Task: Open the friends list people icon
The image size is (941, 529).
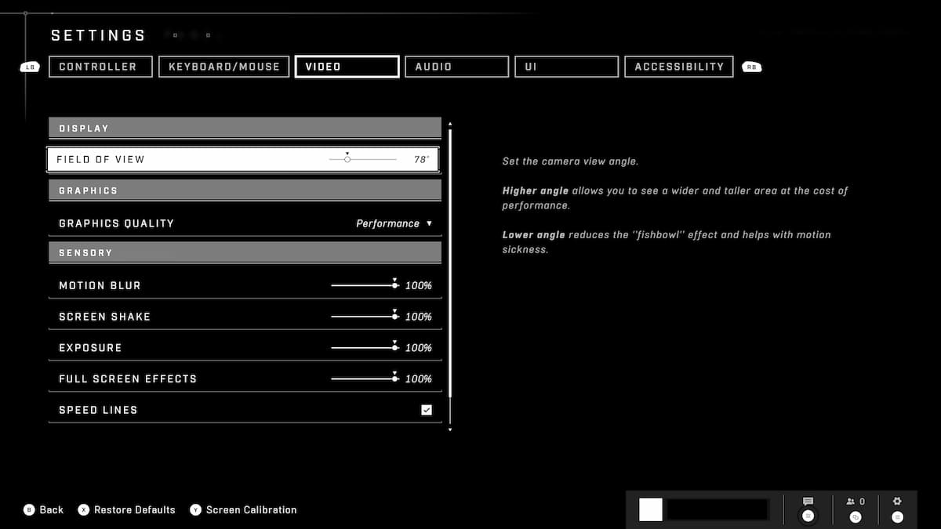Action: click(x=850, y=502)
